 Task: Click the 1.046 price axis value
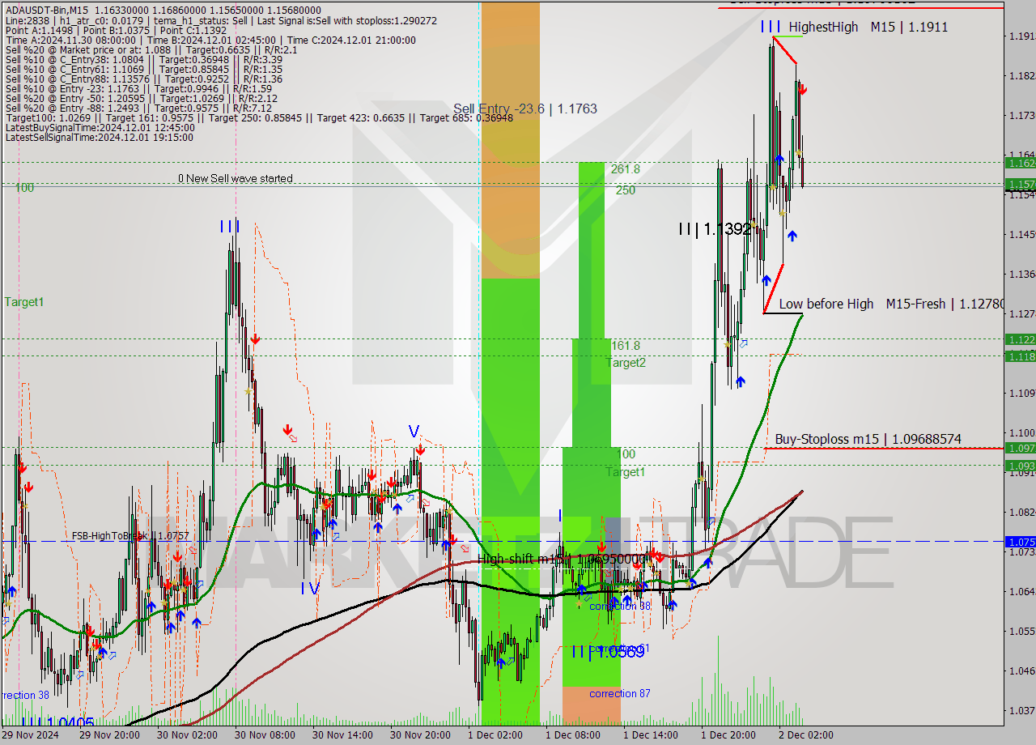(x=1021, y=670)
